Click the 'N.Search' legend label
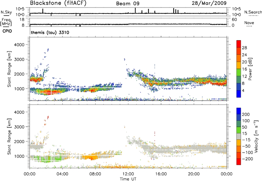The image size is (262, 181). coord(253,12)
